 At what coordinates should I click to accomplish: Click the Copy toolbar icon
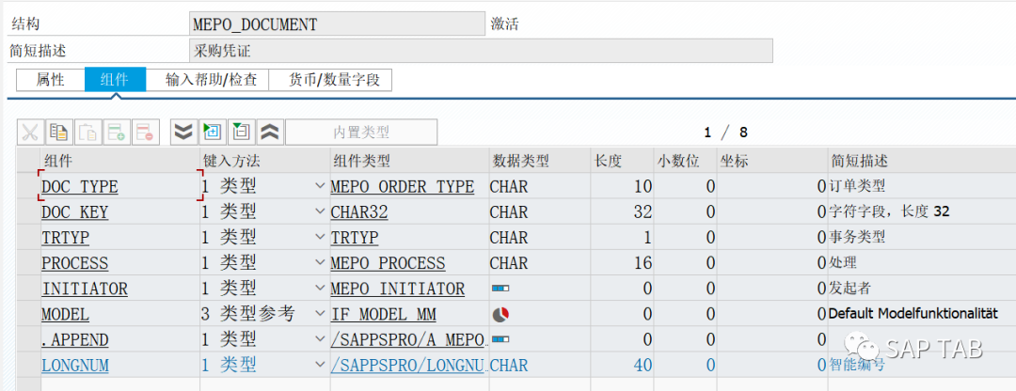59,133
